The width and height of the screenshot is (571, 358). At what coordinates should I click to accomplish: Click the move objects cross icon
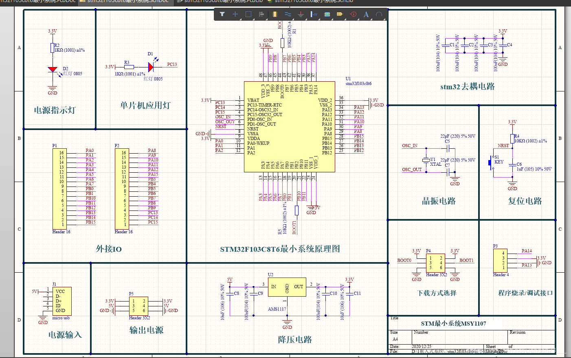click(x=235, y=14)
